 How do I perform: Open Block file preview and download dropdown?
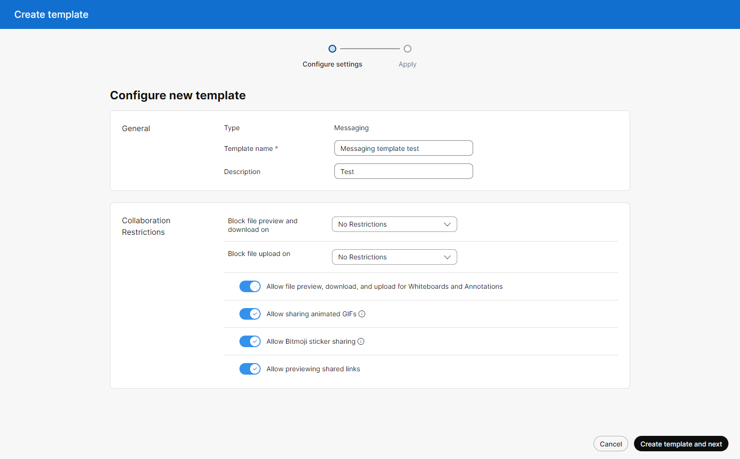coord(395,224)
